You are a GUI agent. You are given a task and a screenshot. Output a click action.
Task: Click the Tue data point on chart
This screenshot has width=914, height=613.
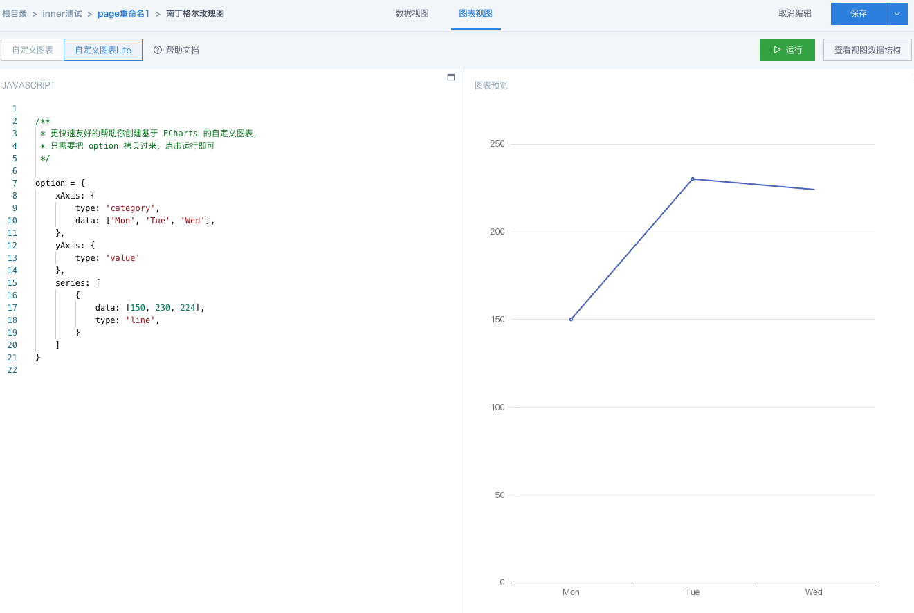click(x=693, y=179)
